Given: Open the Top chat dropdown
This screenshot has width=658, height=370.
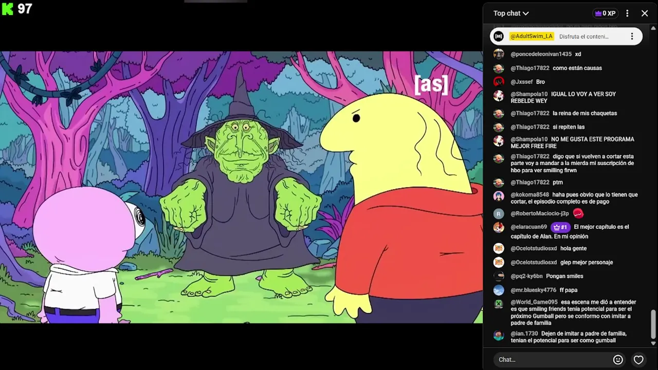Looking at the screenshot, I should coord(511,13).
